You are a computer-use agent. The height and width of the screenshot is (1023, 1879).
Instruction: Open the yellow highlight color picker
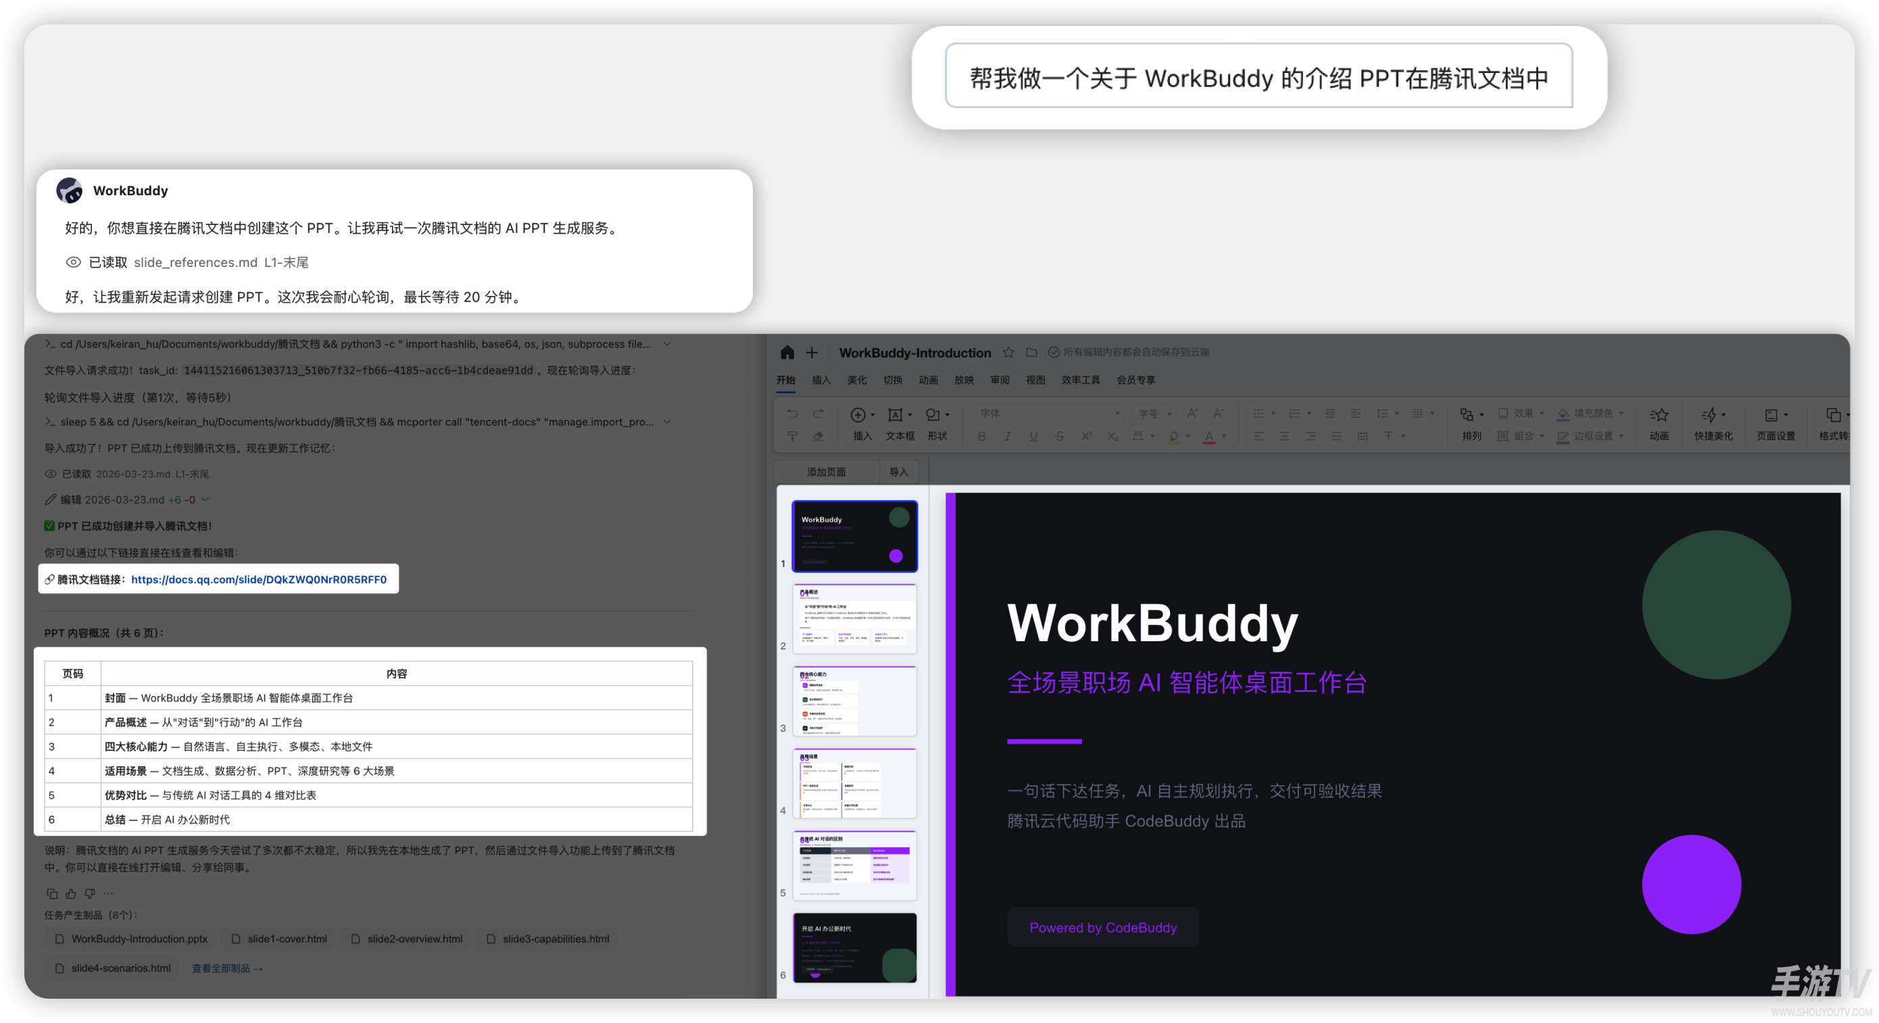(1177, 436)
